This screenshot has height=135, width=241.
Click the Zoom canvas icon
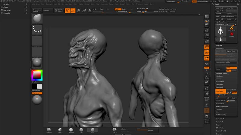pos(207,30)
